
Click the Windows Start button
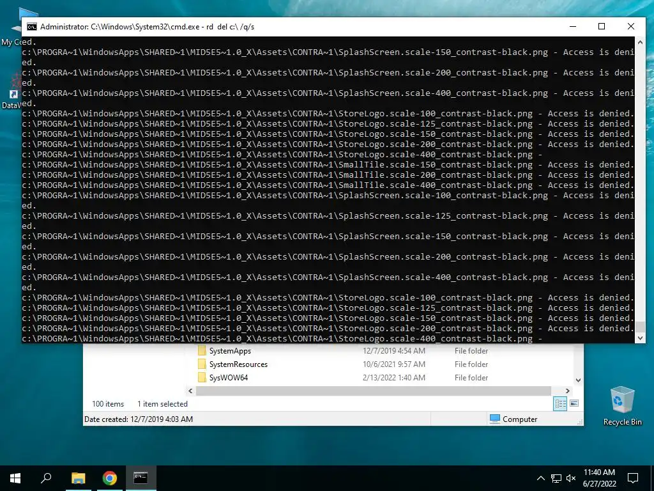tap(15, 478)
